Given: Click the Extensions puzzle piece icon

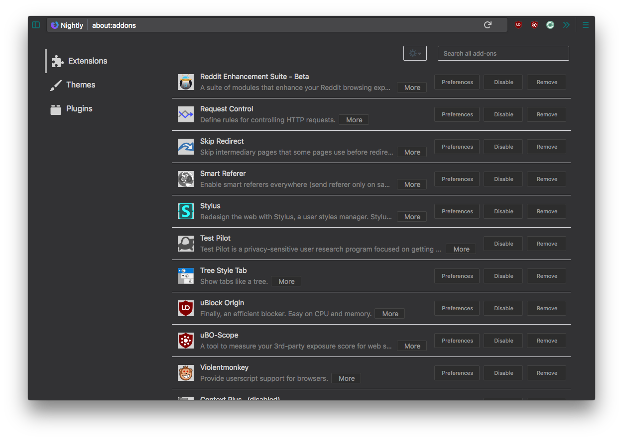Looking at the screenshot, I should click(57, 61).
